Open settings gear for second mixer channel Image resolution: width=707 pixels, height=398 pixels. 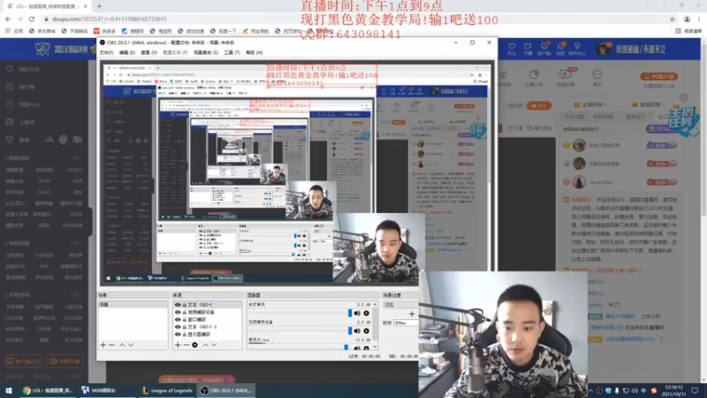pos(366,331)
